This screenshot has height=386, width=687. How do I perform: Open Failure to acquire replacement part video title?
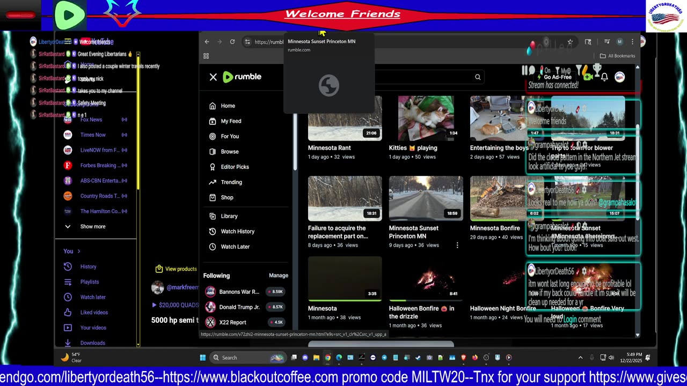338,232
